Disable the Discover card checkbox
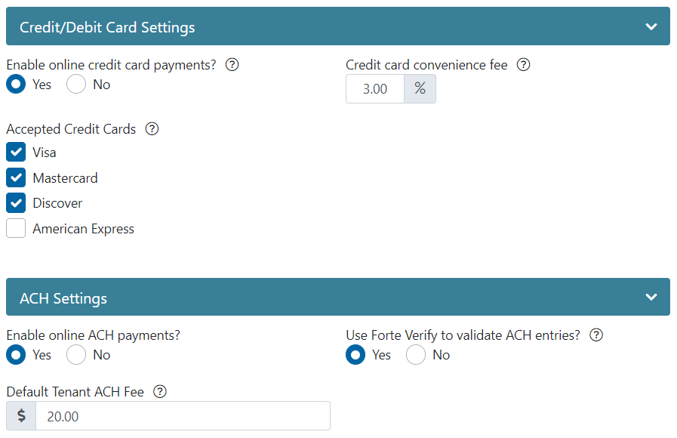 click(16, 203)
